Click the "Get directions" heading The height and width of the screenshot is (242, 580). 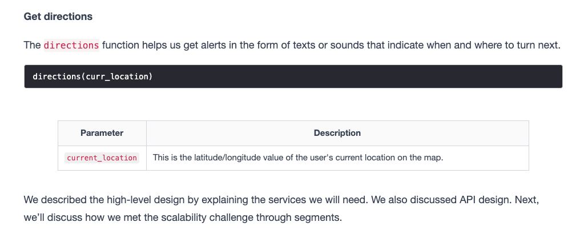tap(58, 17)
